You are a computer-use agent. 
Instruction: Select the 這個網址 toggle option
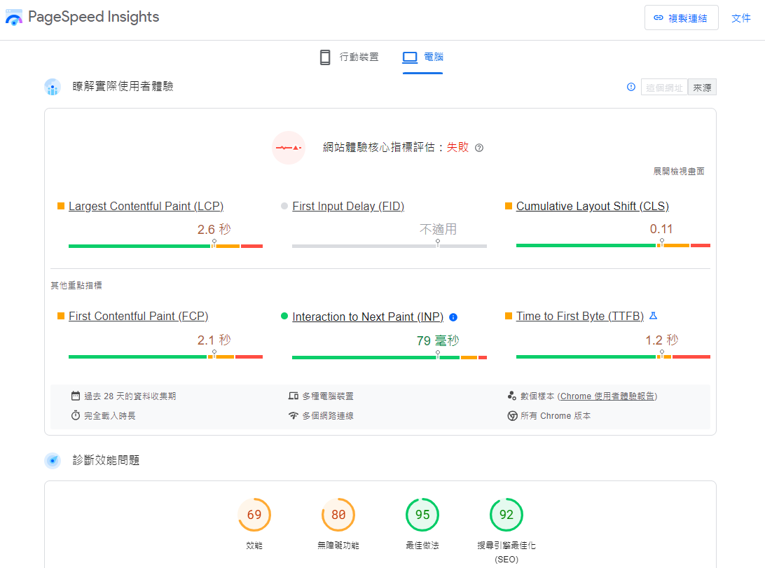(664, 88)
